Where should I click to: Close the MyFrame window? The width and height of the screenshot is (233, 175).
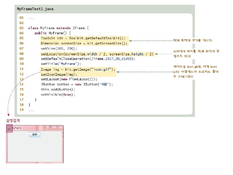(x=58, y=127)
